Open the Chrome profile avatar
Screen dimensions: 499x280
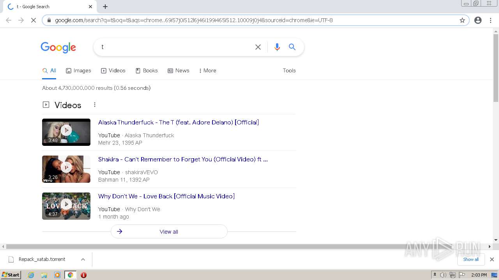tap(478, 20)
